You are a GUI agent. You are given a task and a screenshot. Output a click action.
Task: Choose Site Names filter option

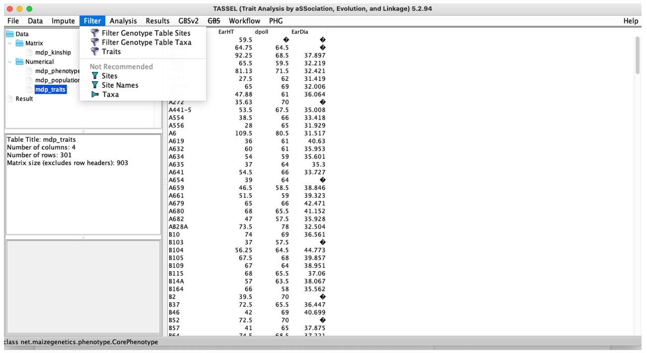[143, 85]
